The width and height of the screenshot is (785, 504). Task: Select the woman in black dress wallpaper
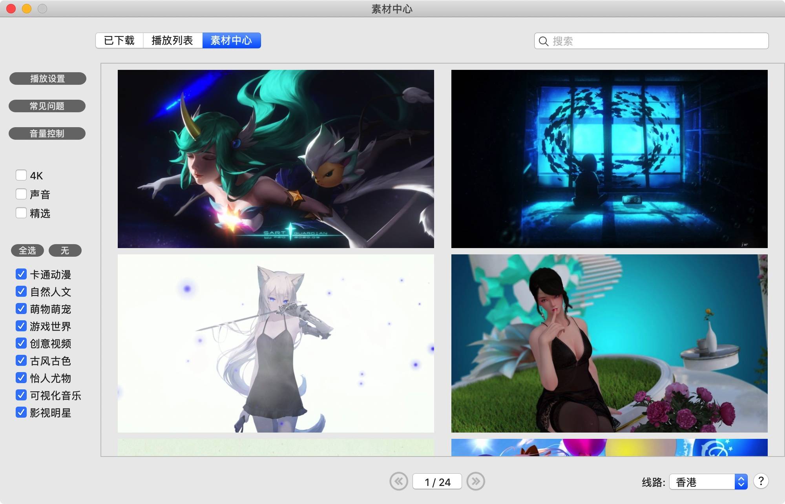(609, 343)
